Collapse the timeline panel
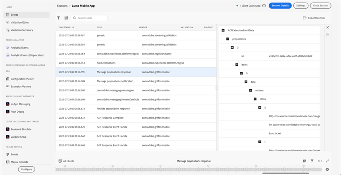Image resolution: width=341 pixels, height=175 pixels. point(327,161)
